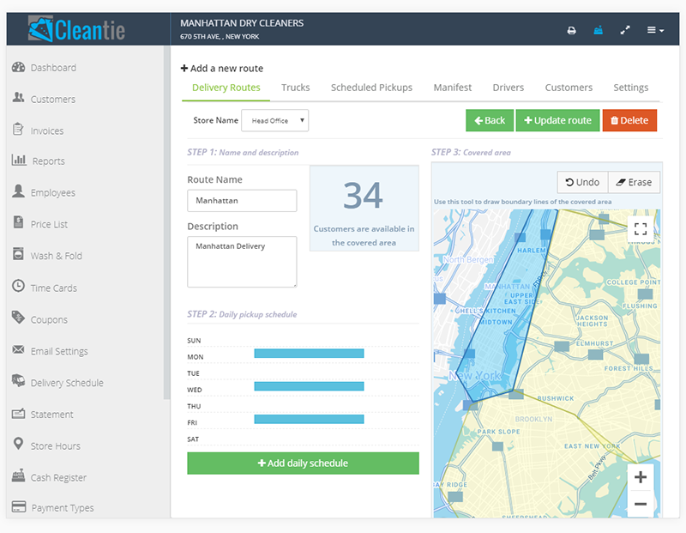This screenshot has height=533, width=686.
Task: Open the Scheduled Pickups tab
Action: pyautogui.click(x=371, y=88)
